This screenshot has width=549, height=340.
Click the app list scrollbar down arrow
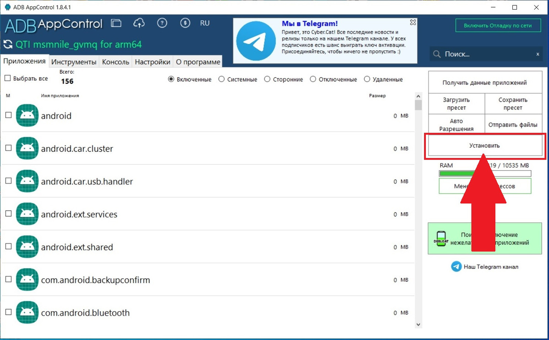[418, 324]
